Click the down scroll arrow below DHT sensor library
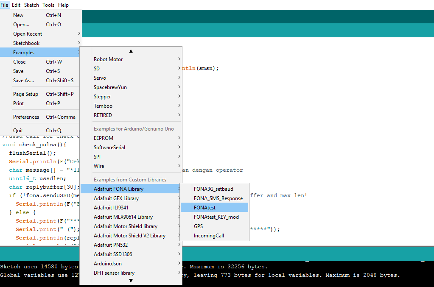 point(131,280)
